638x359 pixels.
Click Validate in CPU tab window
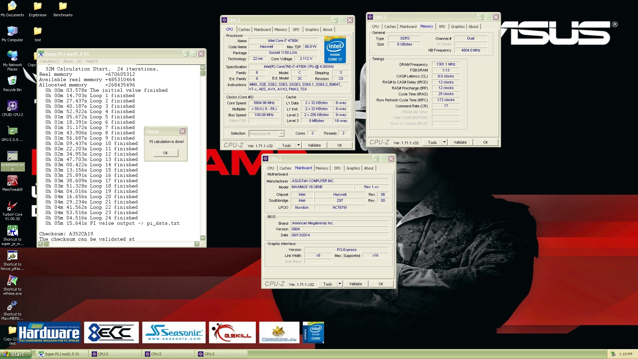tap(314, 145)
